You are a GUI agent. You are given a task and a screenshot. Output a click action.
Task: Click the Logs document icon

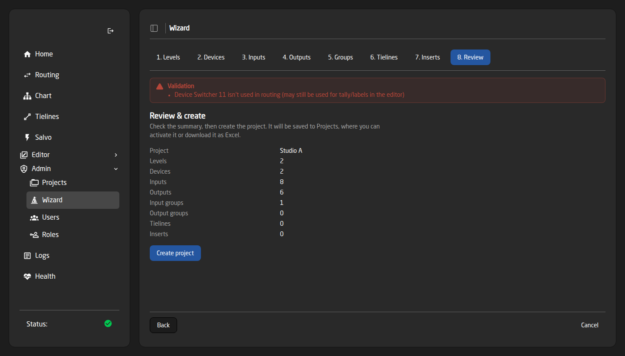(27, 256)
